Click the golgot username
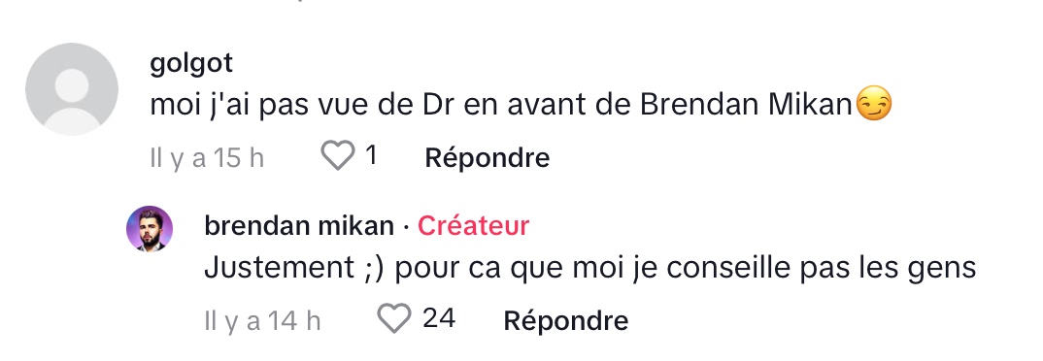This screenshot has height=361, width=1043. click(191, 63)
